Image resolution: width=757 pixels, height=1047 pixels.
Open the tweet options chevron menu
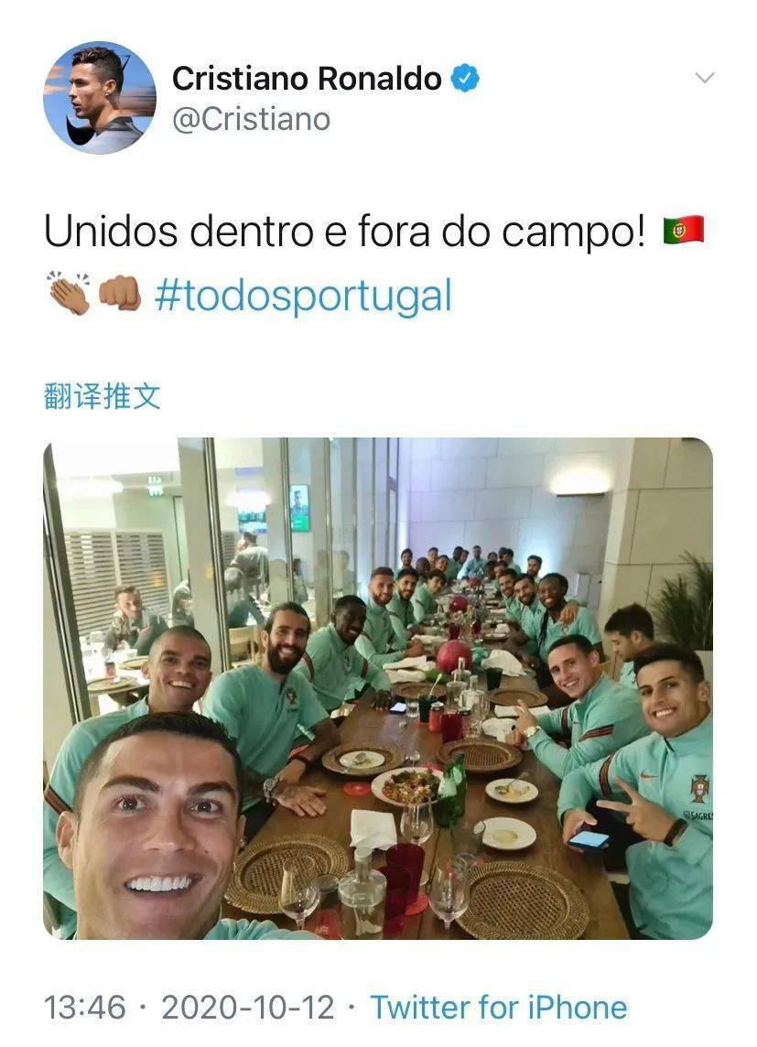tap(704, 78)
